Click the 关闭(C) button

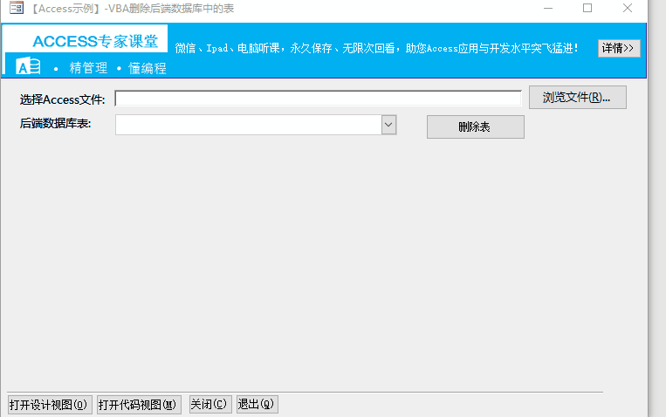(210, 404)
